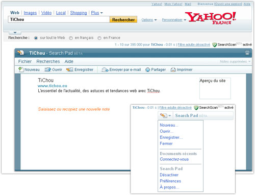Open the Fichier menu

(25, 61)
